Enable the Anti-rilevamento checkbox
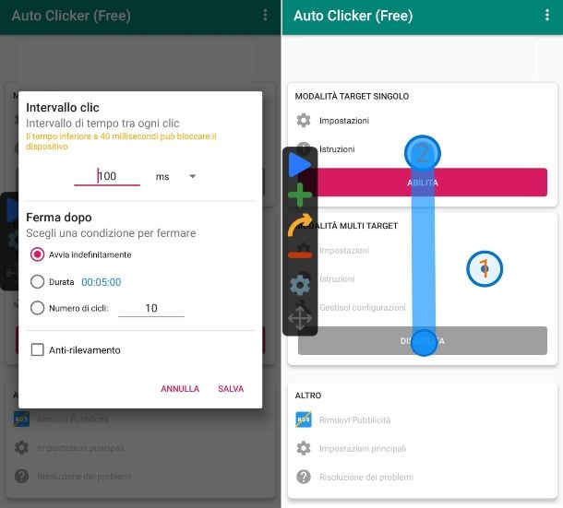Viewport: 563px width, 508px height. (x=37, y=349)
